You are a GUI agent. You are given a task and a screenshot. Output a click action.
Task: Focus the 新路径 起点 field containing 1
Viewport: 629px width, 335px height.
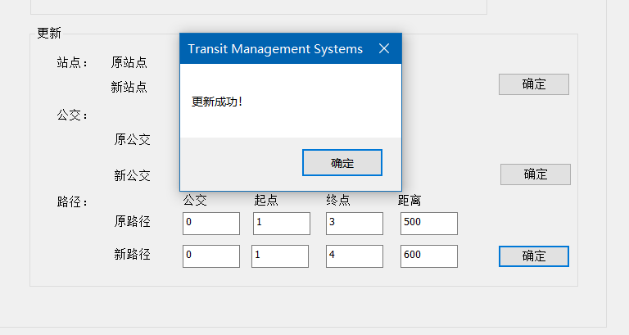pyautogui.click(x=280, y=256)
